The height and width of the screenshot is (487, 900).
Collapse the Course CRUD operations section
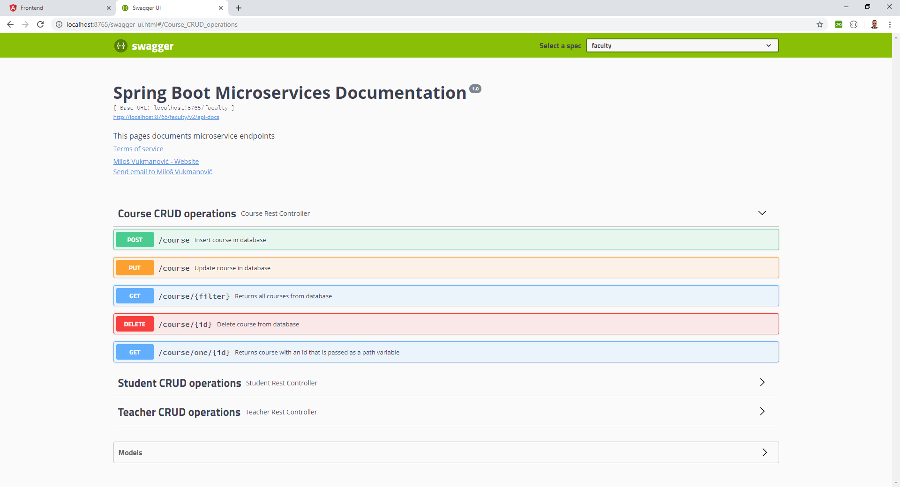click(762, 213)
